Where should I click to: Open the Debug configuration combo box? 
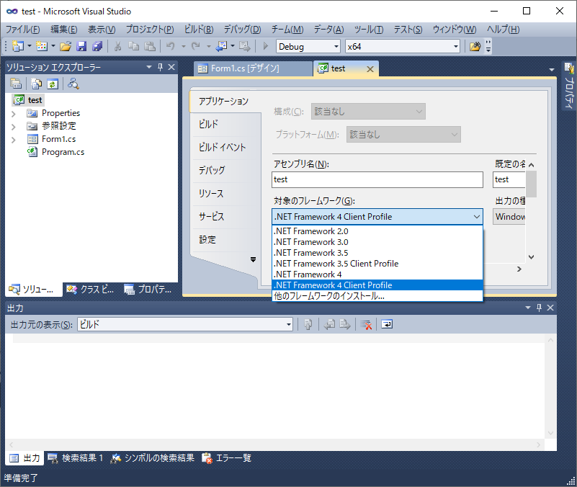(x=308, y=46)
